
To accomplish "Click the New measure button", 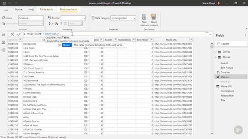I will [144, 20].
